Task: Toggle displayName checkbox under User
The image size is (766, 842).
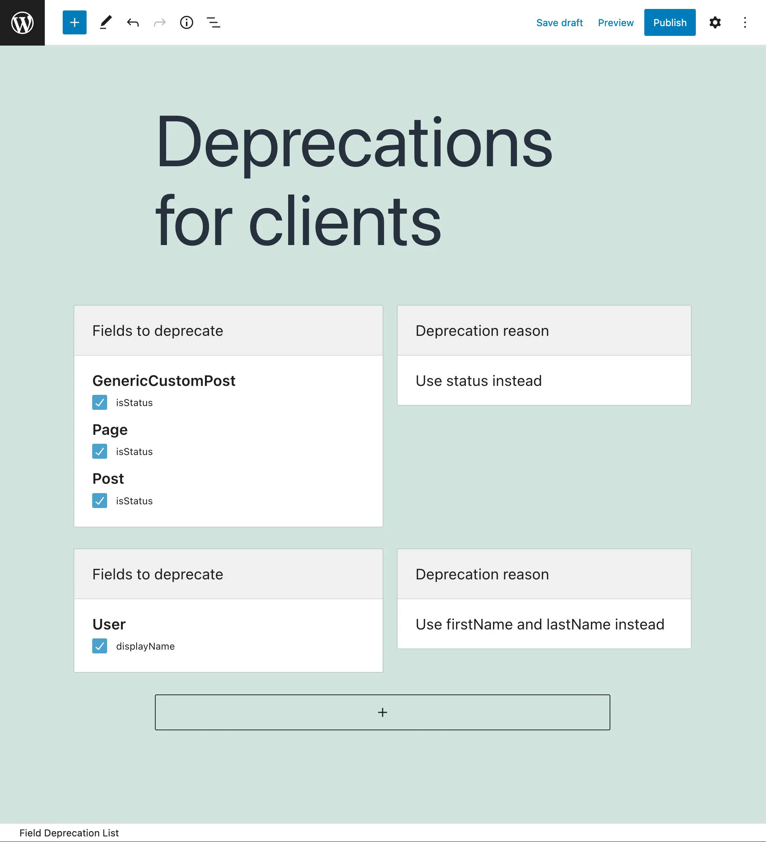Action: (x=100, y=646)
